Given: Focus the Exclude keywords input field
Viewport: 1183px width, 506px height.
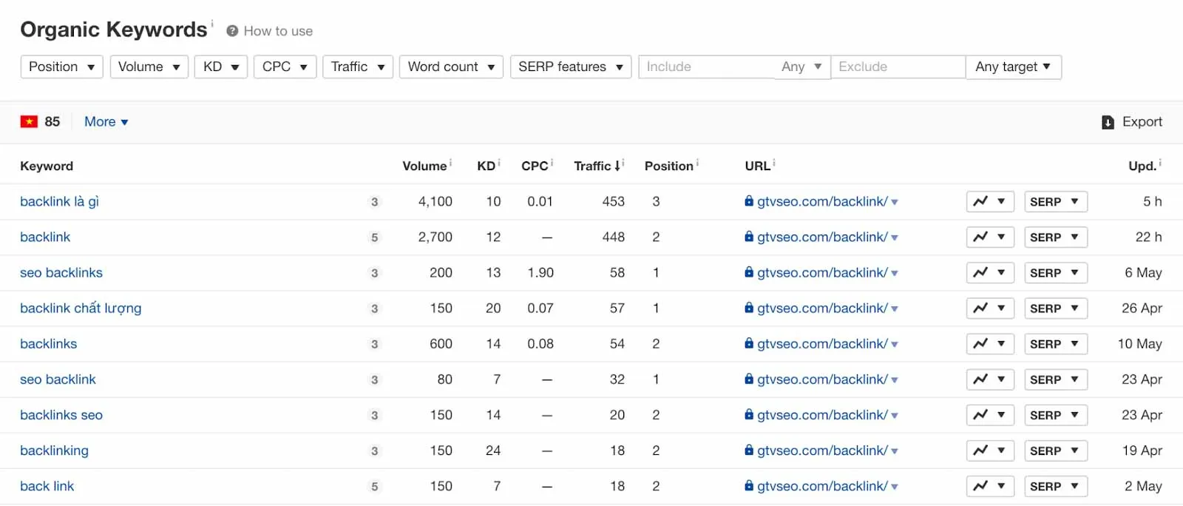Looking at the screenshot, I should (898, 67).
